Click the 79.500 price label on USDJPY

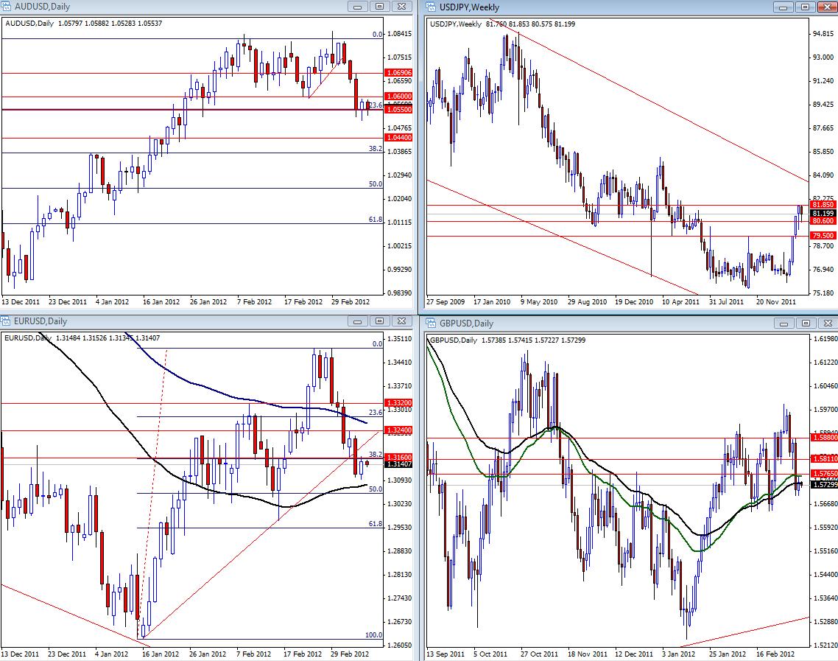click(x=823, y=235)
